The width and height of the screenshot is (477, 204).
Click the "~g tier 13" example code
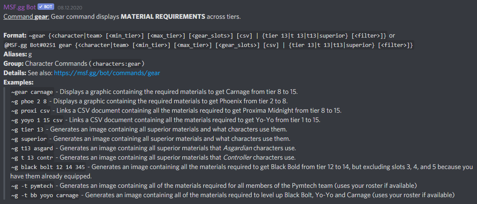(28, 129)
